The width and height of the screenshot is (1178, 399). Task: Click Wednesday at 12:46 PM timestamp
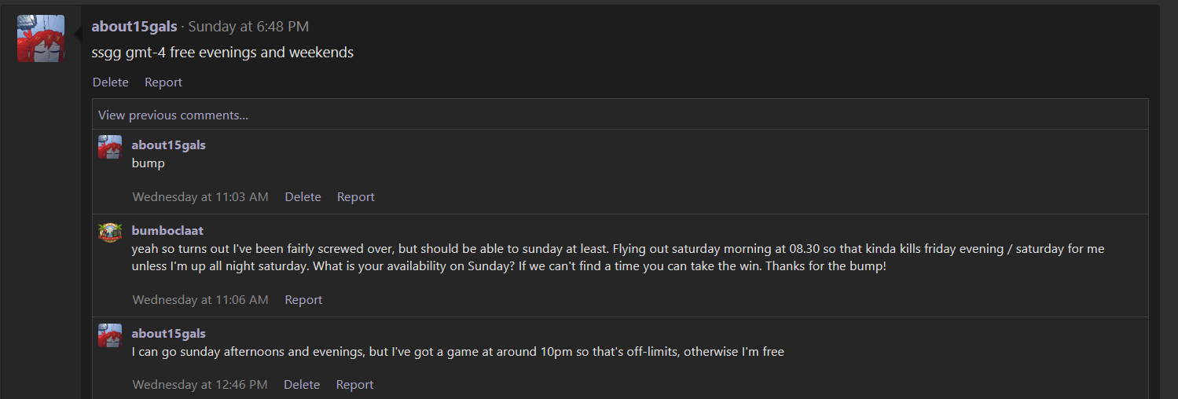[x=200, y=385]
